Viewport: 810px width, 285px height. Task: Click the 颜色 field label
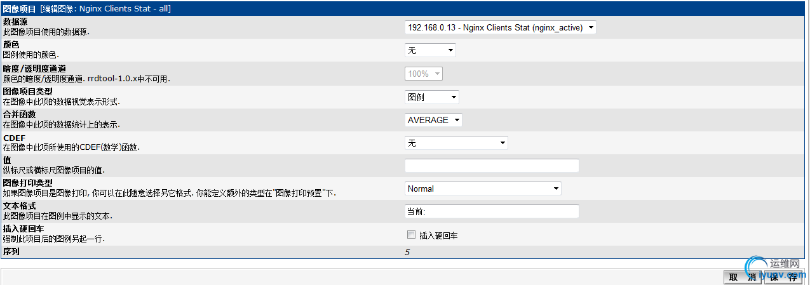pos(11,45)
